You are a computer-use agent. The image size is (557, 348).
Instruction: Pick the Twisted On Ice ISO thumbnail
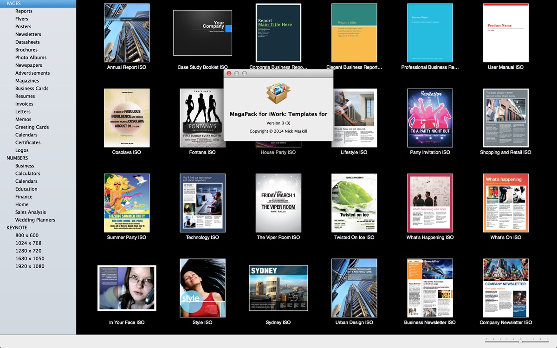(x=354, y=203)
